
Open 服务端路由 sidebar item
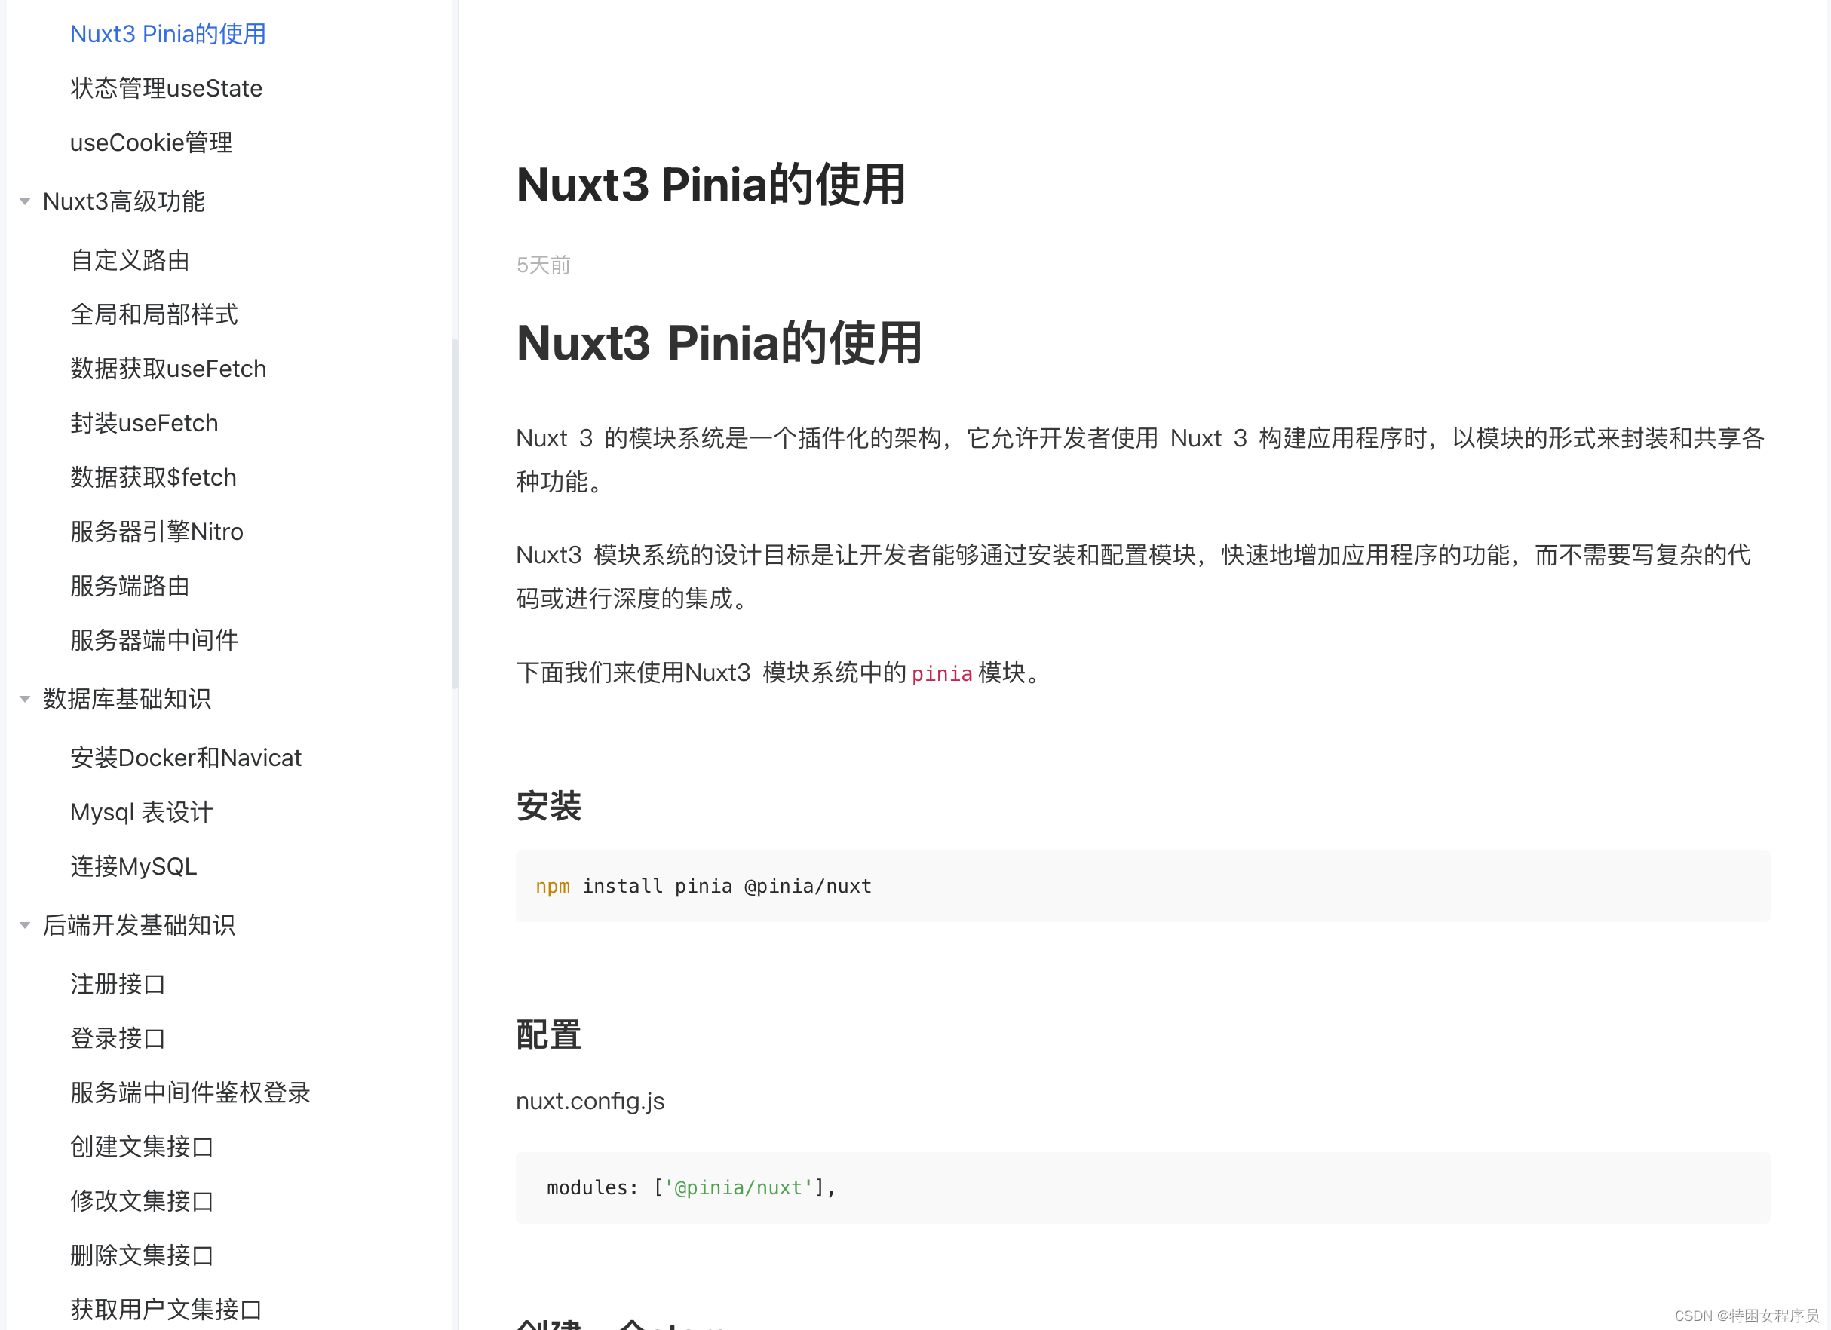[x=130, y=585]
